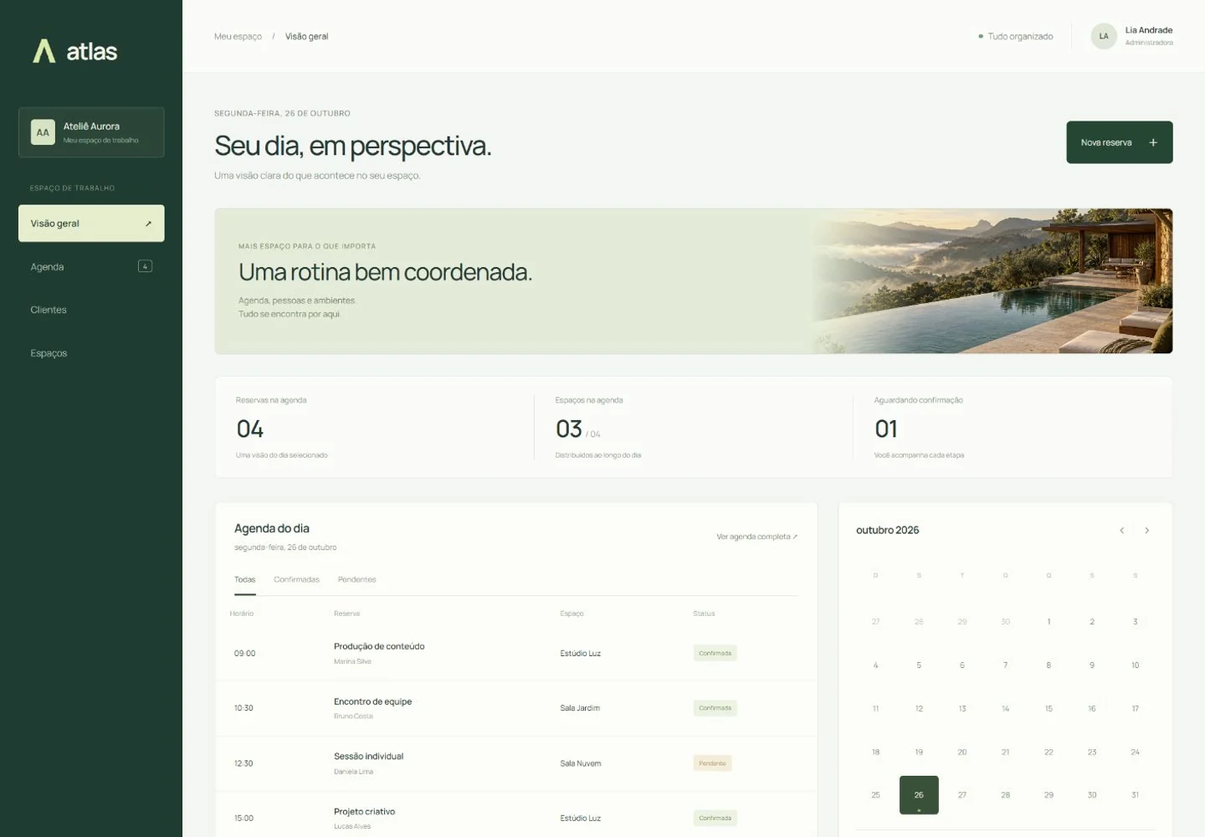Select October 26 in calendar
Viewport: 1205px width, 837px height.
[x=919, y=795]
